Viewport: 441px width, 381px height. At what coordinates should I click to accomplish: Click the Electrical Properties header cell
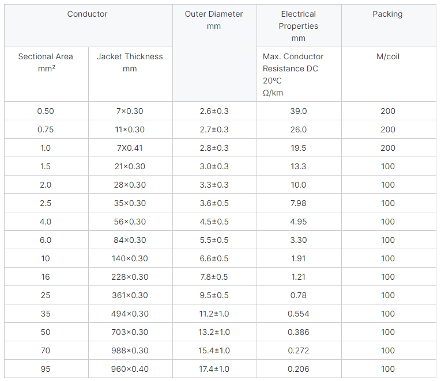[299, 26]
